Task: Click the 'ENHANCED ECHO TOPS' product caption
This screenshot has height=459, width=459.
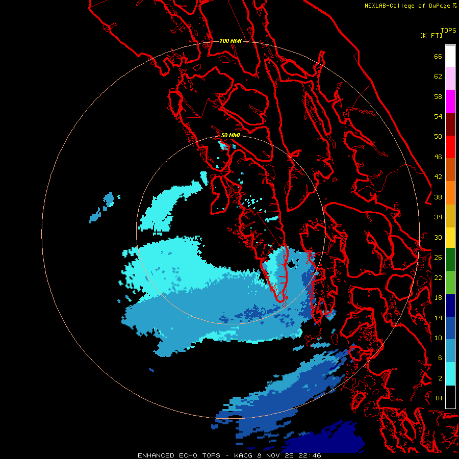Action: (179, 455)
